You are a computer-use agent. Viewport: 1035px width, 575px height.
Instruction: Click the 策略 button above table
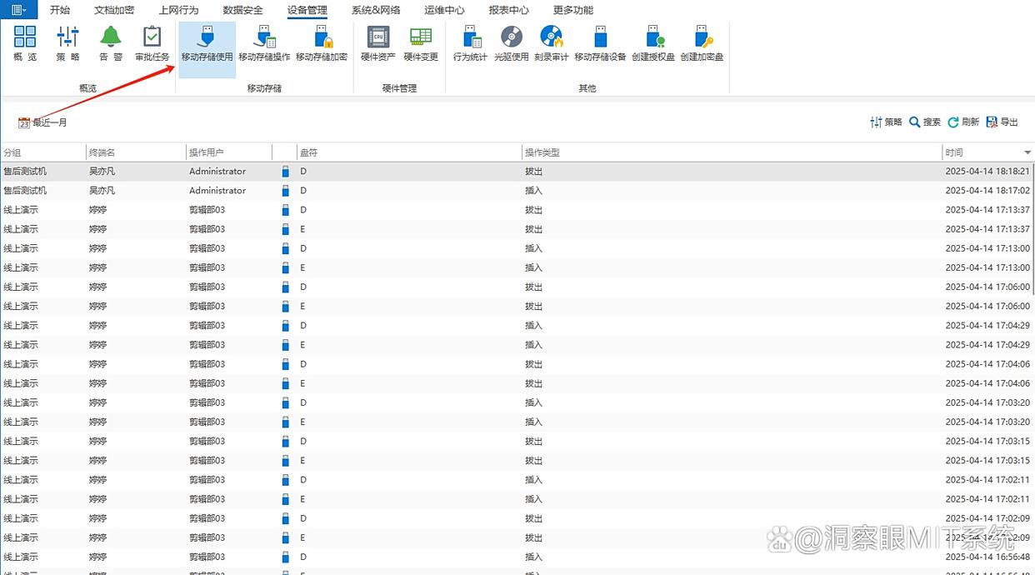(x=886, y=122)
